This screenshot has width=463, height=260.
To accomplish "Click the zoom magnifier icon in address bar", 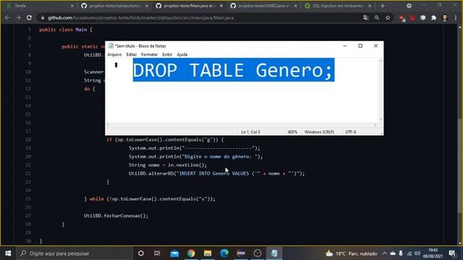I will tap(377, 18).
